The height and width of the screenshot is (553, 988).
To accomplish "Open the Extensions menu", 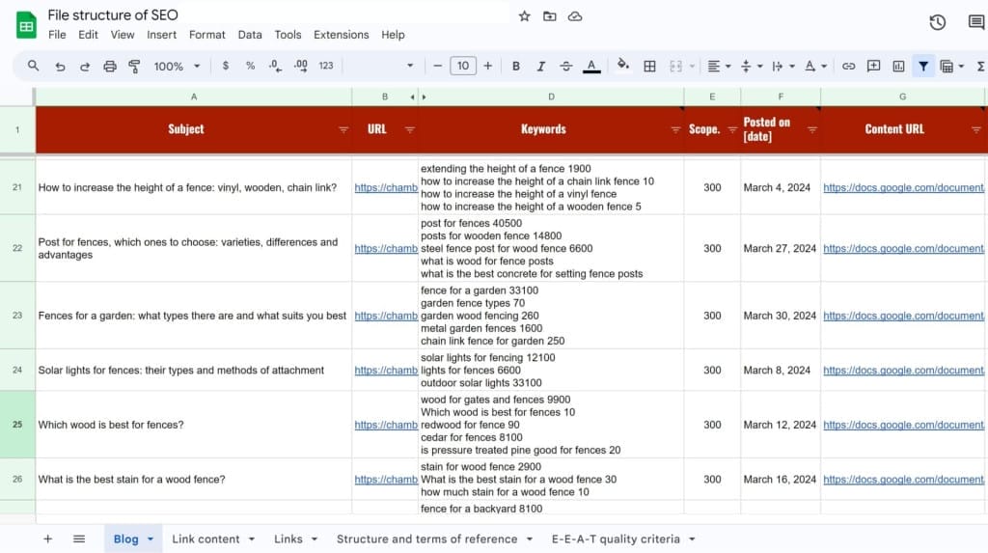I will click(x=341, y=35).
